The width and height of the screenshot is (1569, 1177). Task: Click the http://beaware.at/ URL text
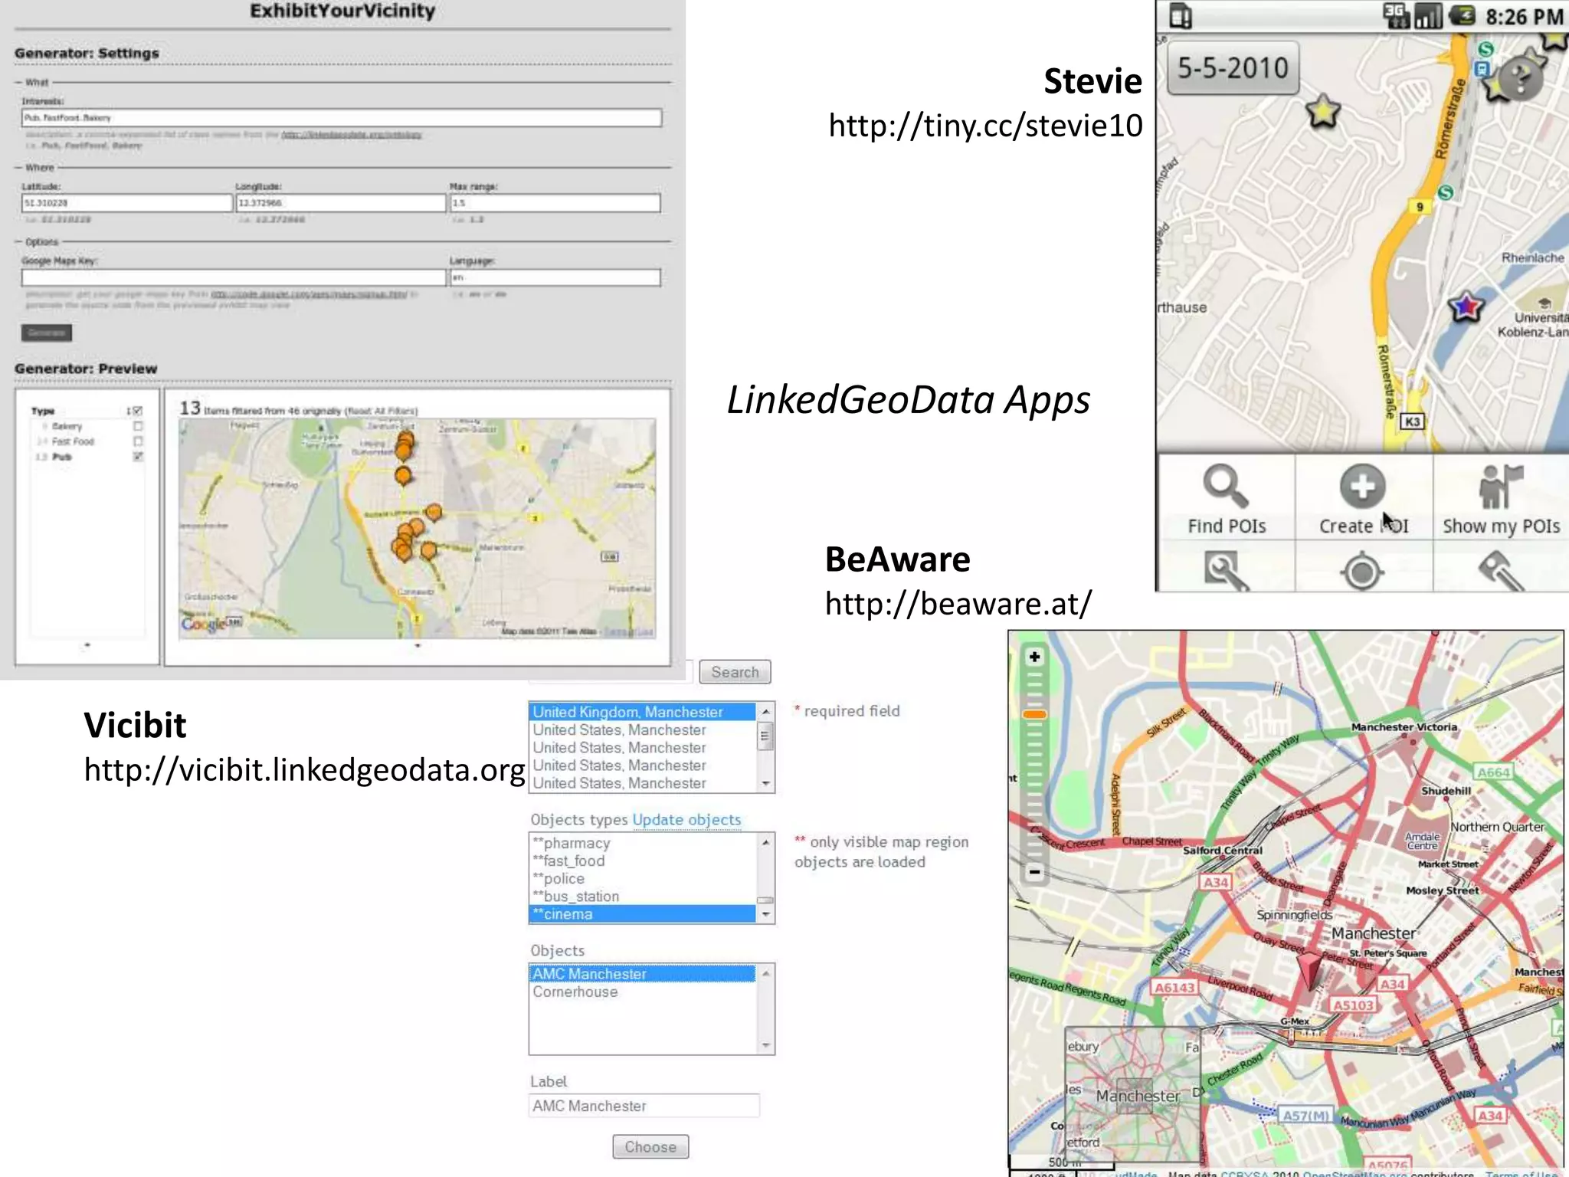click(x=958, y=604)
